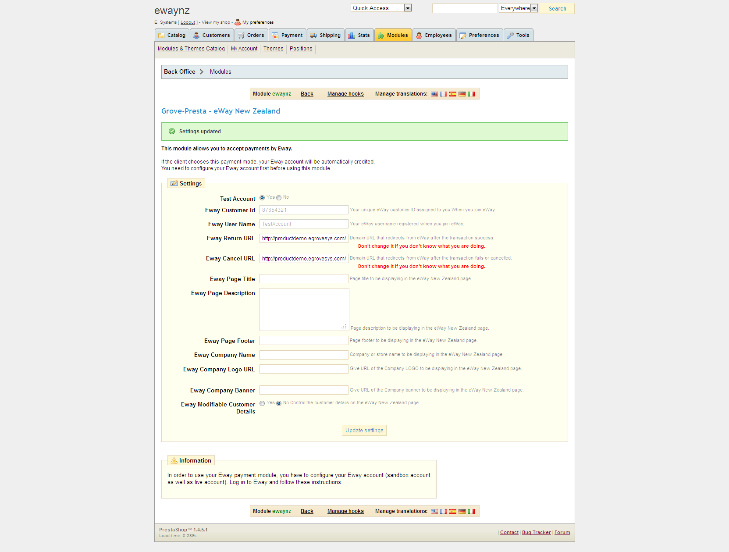Open the Catalog tab
This screenshot has width=729, height=552.
(x=172, y=35)
